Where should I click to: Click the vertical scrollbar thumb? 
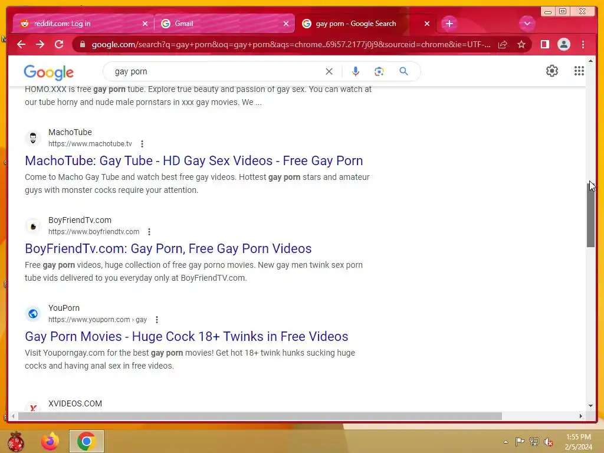click(x=591, y=215)
